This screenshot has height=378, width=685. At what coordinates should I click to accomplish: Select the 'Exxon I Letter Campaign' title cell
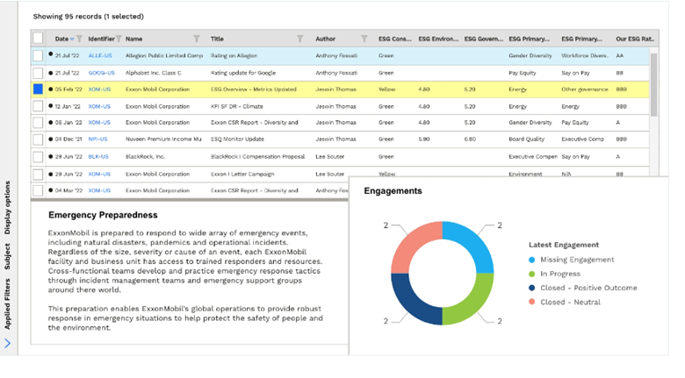coord(242,175)
